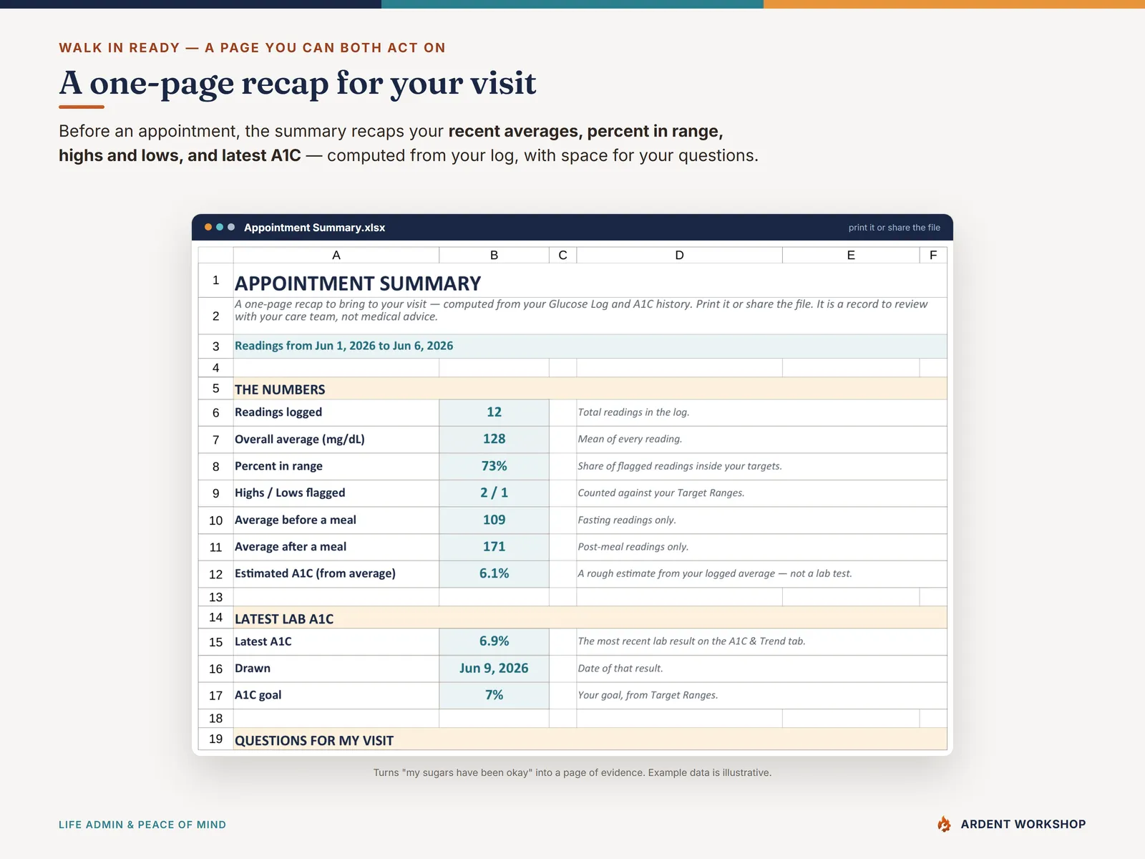
Task: Click 'Average after a meal' label
Action: 291,547
